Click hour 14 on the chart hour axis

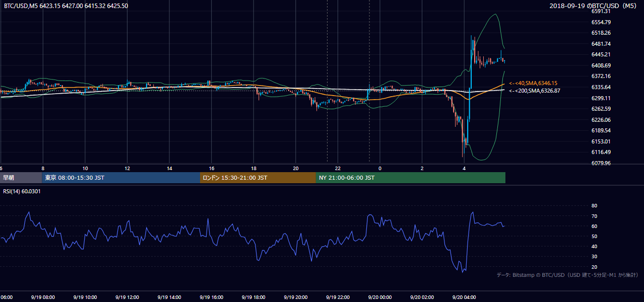point(169,168)
